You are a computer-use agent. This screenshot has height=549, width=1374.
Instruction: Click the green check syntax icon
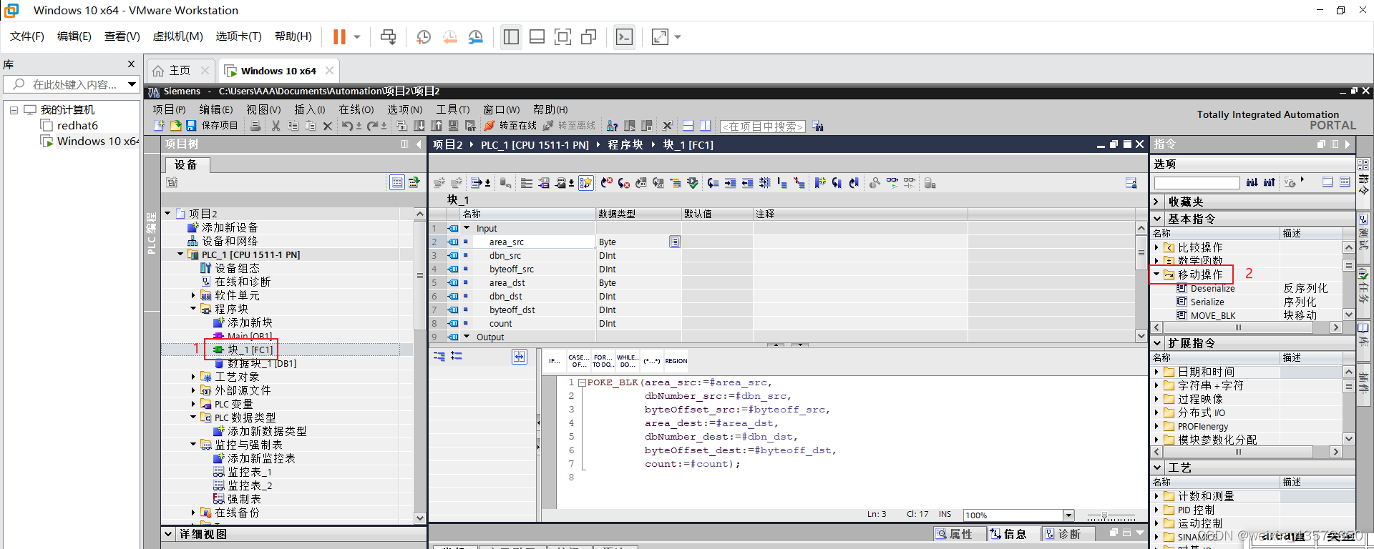point(693,183)
